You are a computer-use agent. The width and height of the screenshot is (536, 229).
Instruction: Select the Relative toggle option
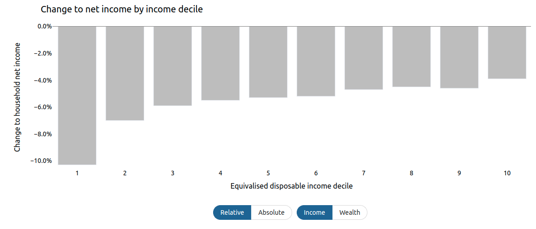[232, 212]
